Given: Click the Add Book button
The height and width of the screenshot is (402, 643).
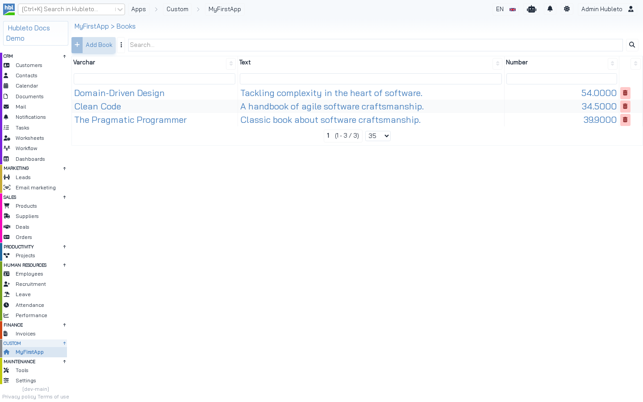Looking at the screenshot, I should point(94,45).
